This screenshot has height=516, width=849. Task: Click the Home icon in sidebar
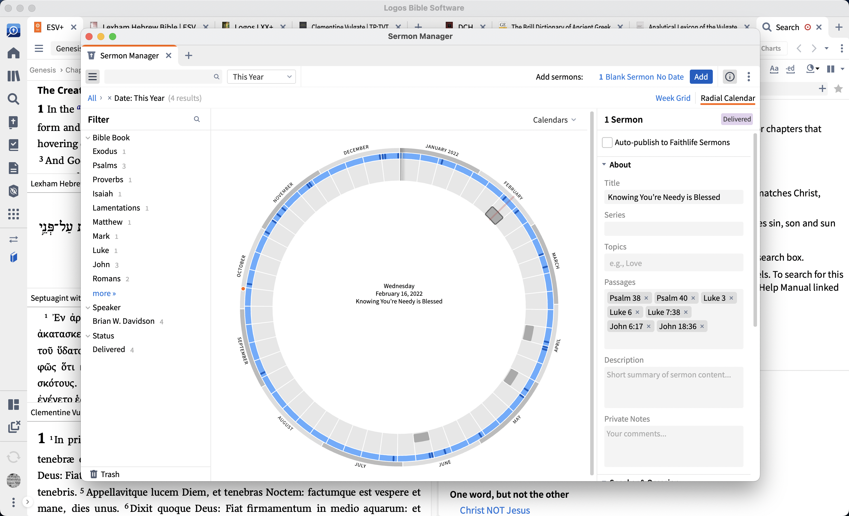pyautogui.click(x=14, y=53)
